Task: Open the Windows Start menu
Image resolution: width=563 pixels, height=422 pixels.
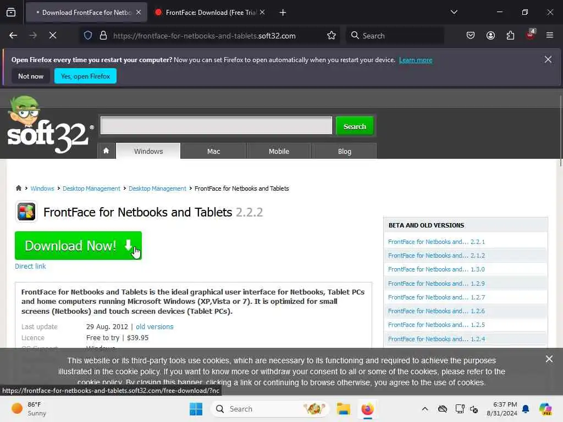Action: 196,409
